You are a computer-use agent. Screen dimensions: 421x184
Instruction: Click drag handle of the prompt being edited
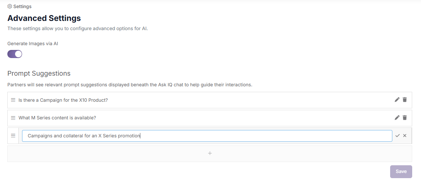pyautogui.click(x=13, y=136)
